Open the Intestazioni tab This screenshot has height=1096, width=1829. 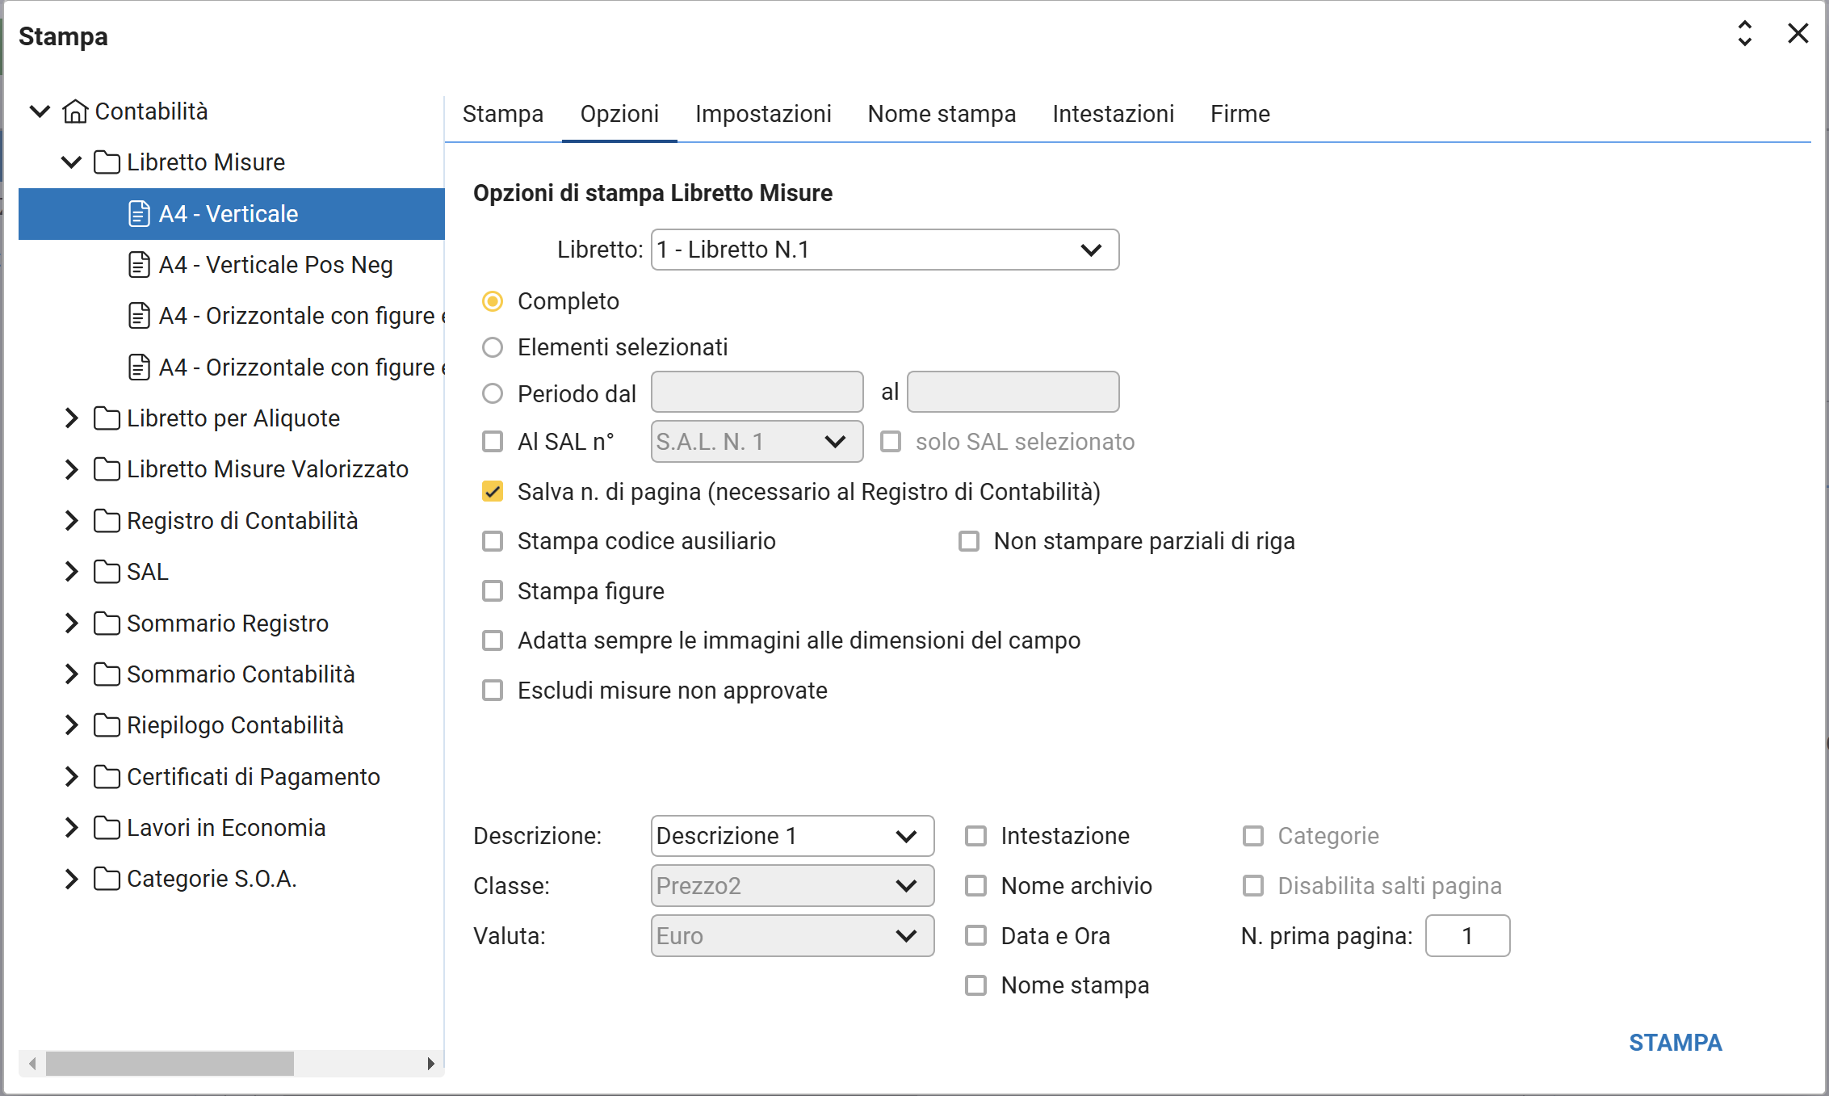tap(1112, 114)
